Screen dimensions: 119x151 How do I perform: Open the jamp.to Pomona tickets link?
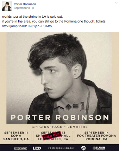(27, 26)
